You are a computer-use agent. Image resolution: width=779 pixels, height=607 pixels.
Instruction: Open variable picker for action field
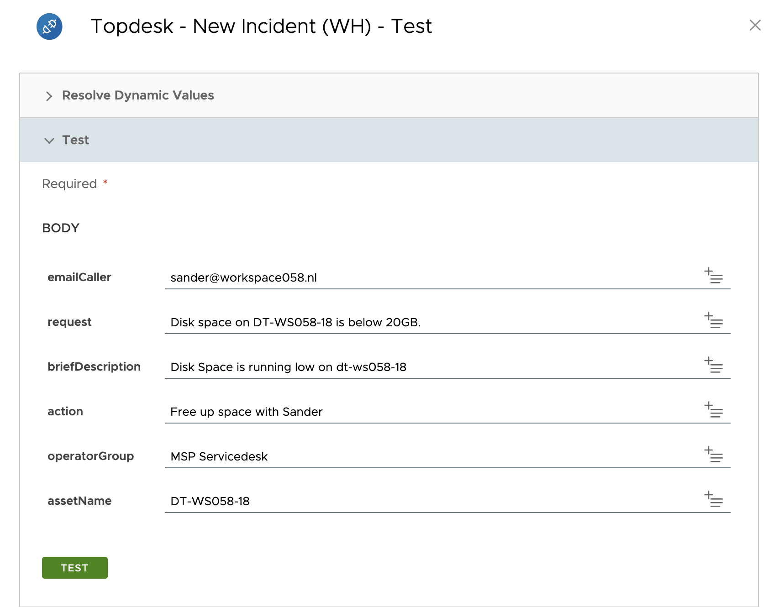click(713, 410)
